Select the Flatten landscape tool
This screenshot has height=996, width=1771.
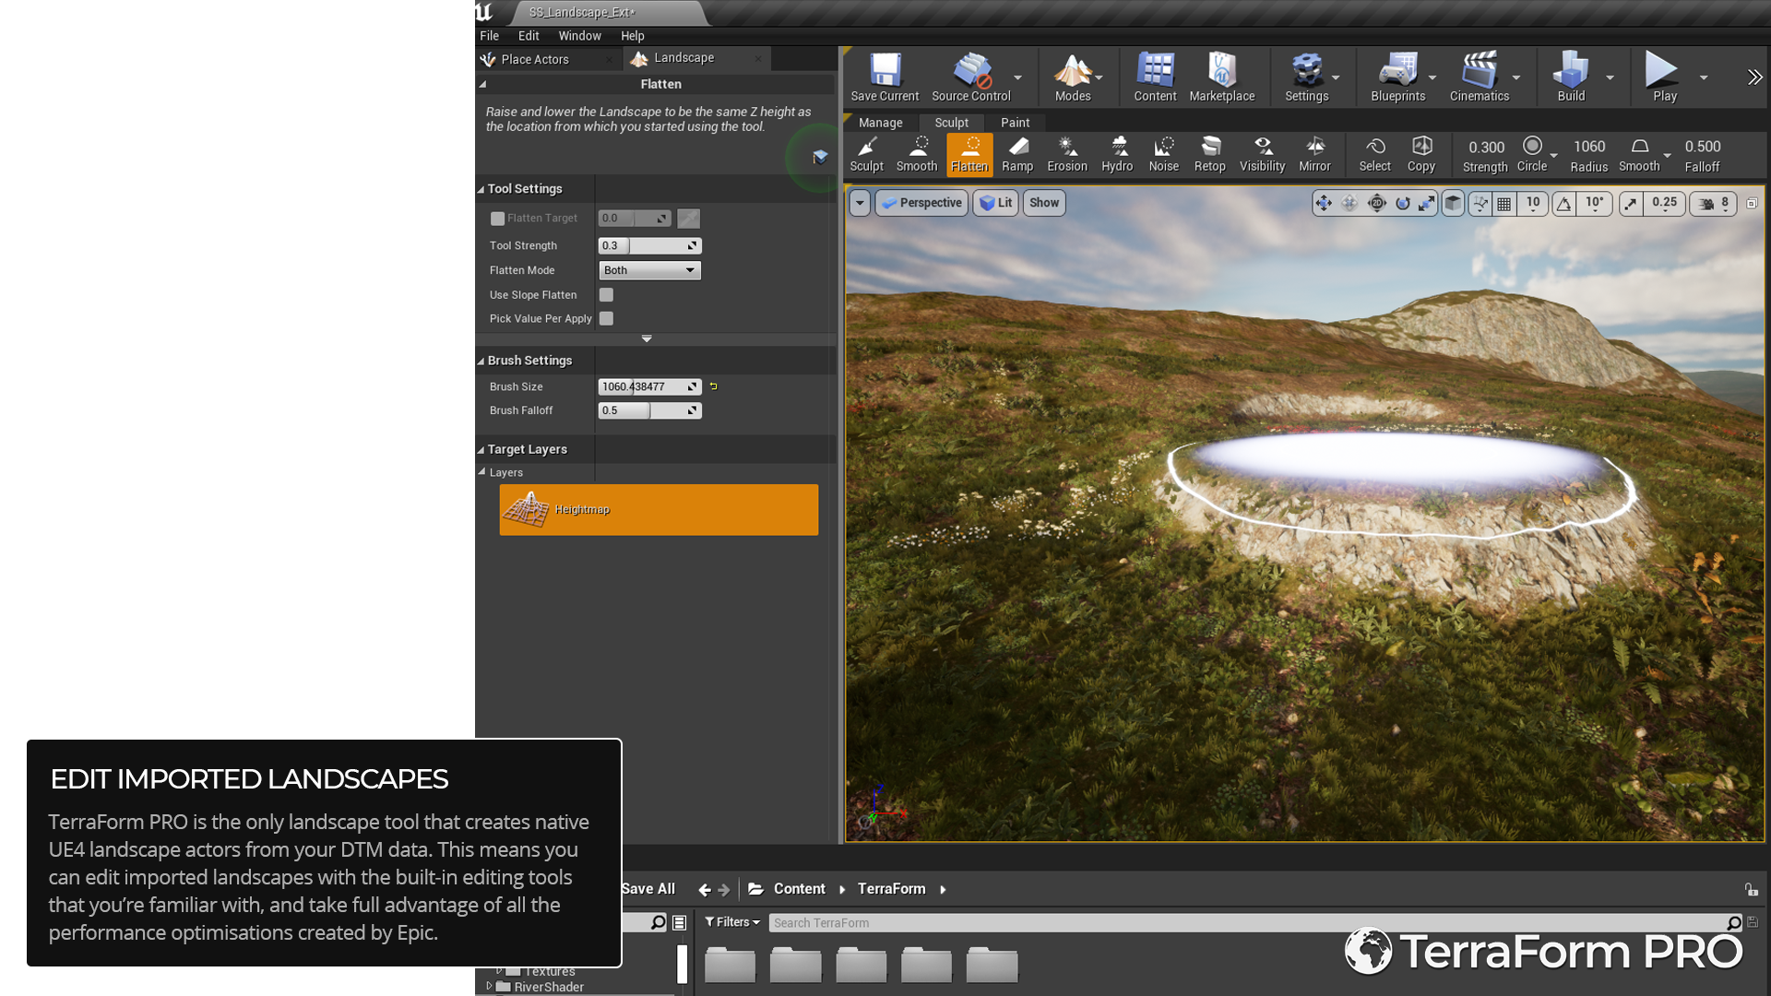(969, 155)
